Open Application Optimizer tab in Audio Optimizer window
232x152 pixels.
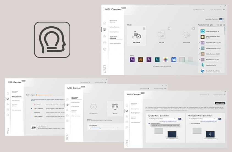(x=134, y=118)
